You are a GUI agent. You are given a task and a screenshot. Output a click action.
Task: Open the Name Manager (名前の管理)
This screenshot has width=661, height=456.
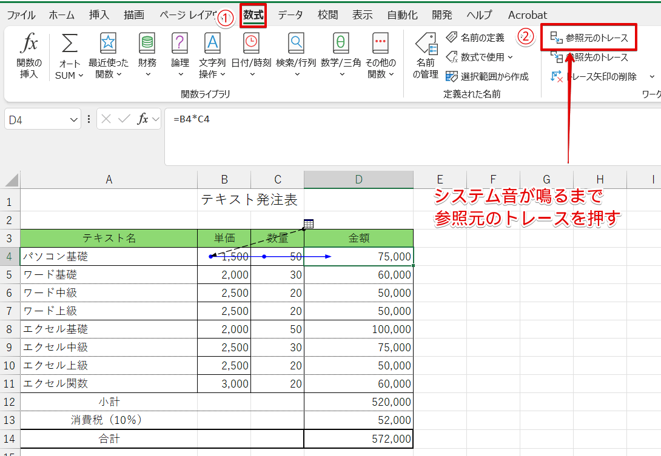426,56
